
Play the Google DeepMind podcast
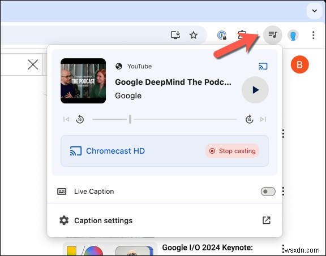pos(255,90)
